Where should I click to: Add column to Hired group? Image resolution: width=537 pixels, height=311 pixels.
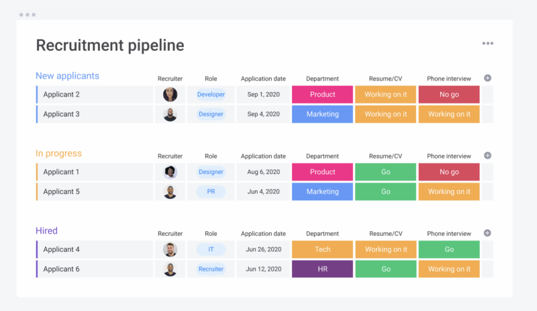point(487,233)
